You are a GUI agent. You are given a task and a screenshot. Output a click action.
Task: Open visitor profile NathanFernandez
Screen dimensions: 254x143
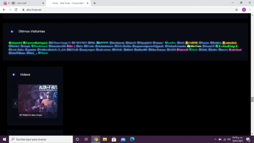(x=175, y=46)
